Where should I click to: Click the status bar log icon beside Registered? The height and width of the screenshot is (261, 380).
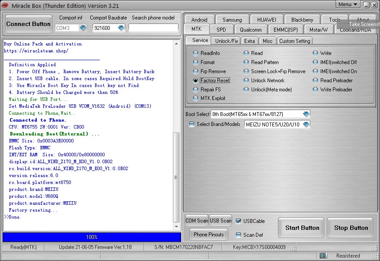(x=323, y=255)
